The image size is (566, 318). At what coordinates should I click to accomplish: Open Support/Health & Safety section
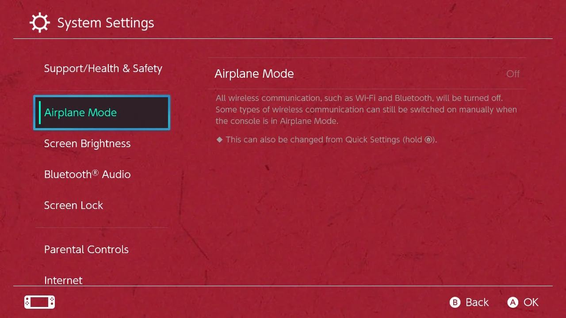103,68
